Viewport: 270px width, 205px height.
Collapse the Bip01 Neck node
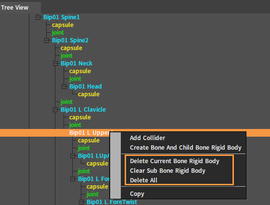(x=55, y=64)
